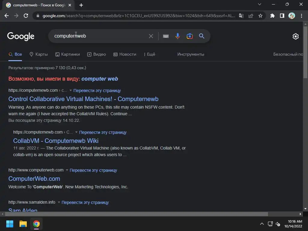
Task: Click the suggested query computer web
Action: coord(100,79)
